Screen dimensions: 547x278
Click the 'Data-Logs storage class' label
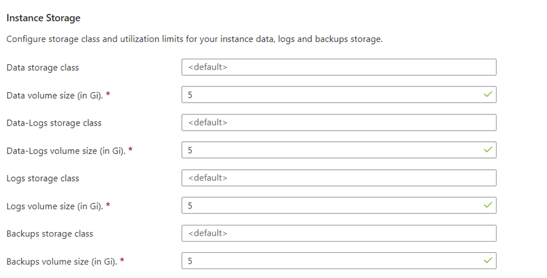pos(54,123)
